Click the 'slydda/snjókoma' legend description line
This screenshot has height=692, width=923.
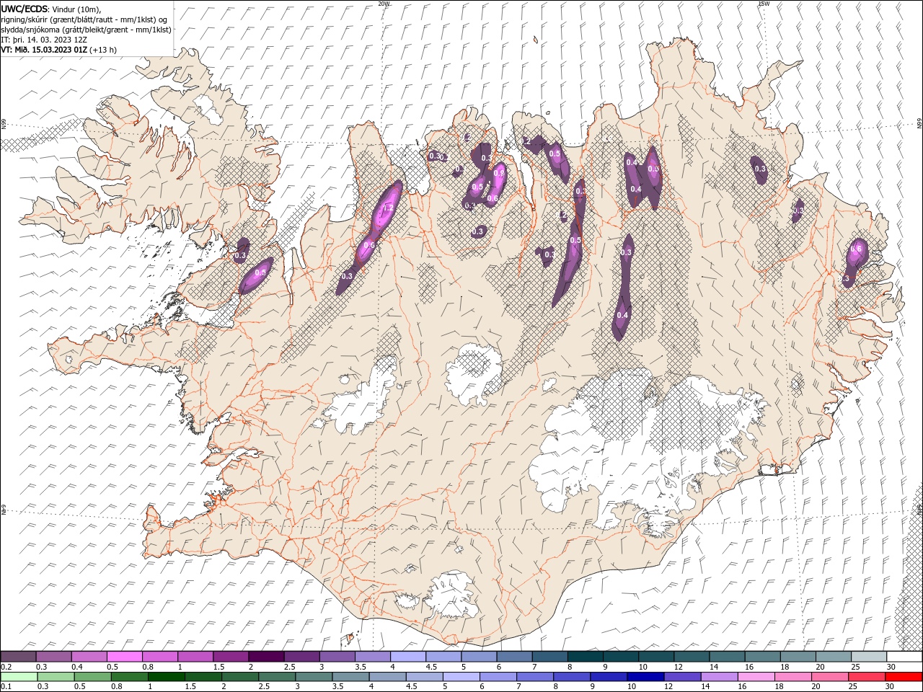click(x=87, y=30)
